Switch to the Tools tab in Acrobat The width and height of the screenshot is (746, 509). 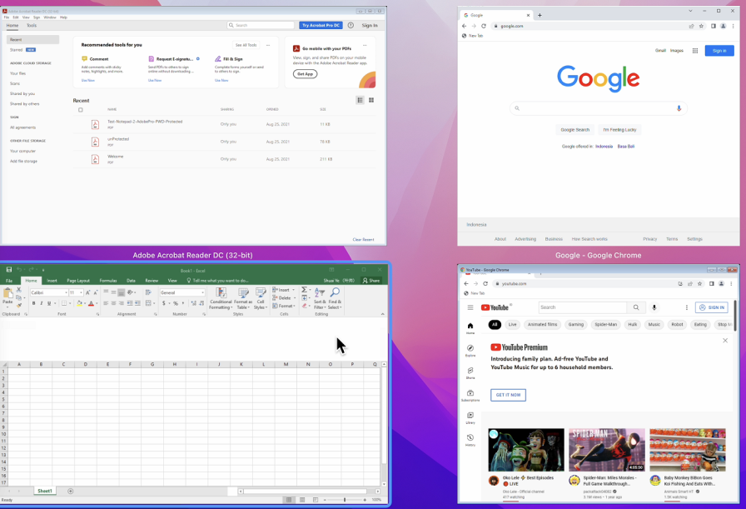click(x=32, y=26)
